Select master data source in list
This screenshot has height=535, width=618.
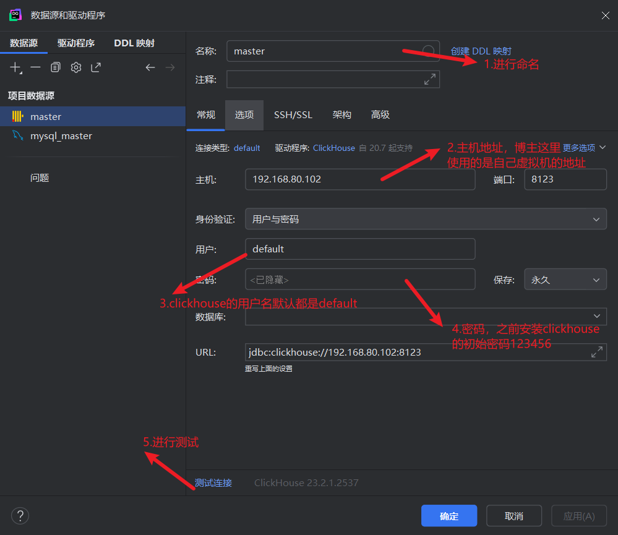click(x=93, y=116)
